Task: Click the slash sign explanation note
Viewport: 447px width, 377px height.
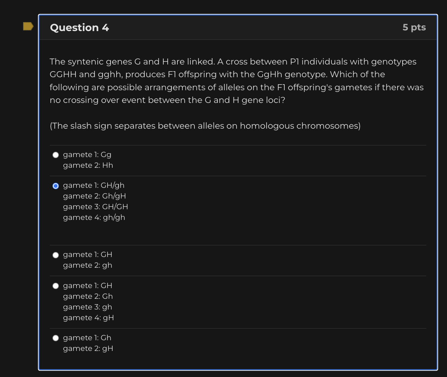Action: pyautogui.click(x=205, y=126)
